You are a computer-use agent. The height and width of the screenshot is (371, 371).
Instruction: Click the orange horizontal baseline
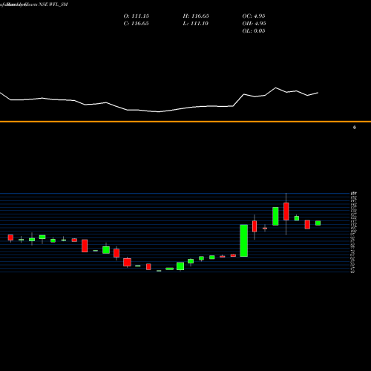[x=185, y=122]
